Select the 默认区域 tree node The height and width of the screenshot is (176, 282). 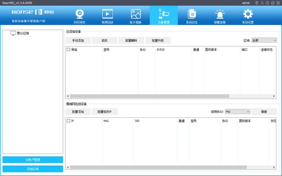pyautogui.click(x=23, y=33)
